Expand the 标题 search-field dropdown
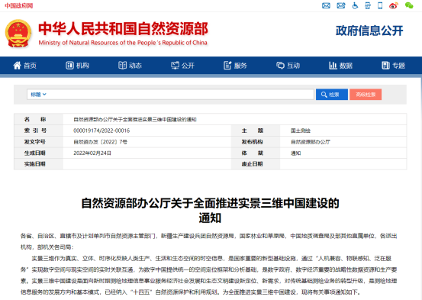 coord(38,95)
